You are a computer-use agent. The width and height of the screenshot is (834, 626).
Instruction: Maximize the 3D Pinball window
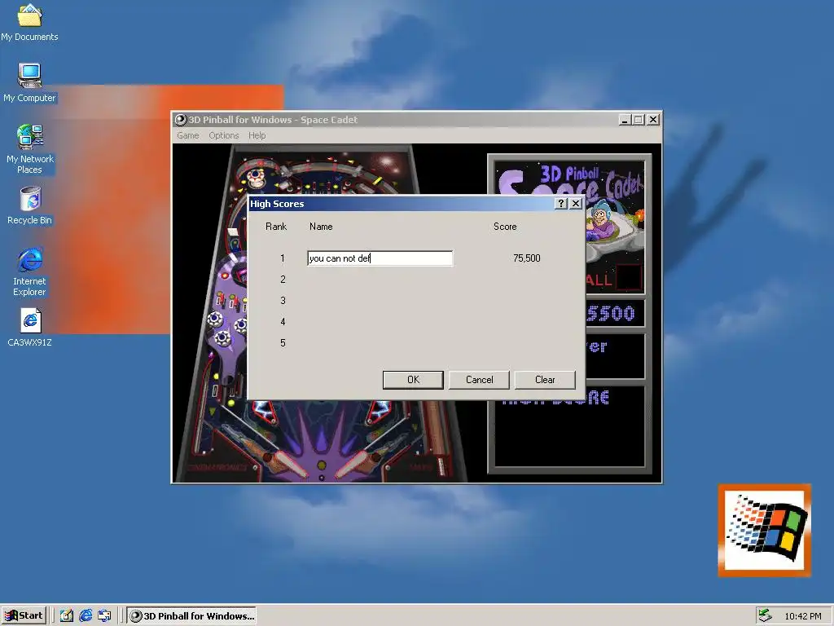(639, 120)
